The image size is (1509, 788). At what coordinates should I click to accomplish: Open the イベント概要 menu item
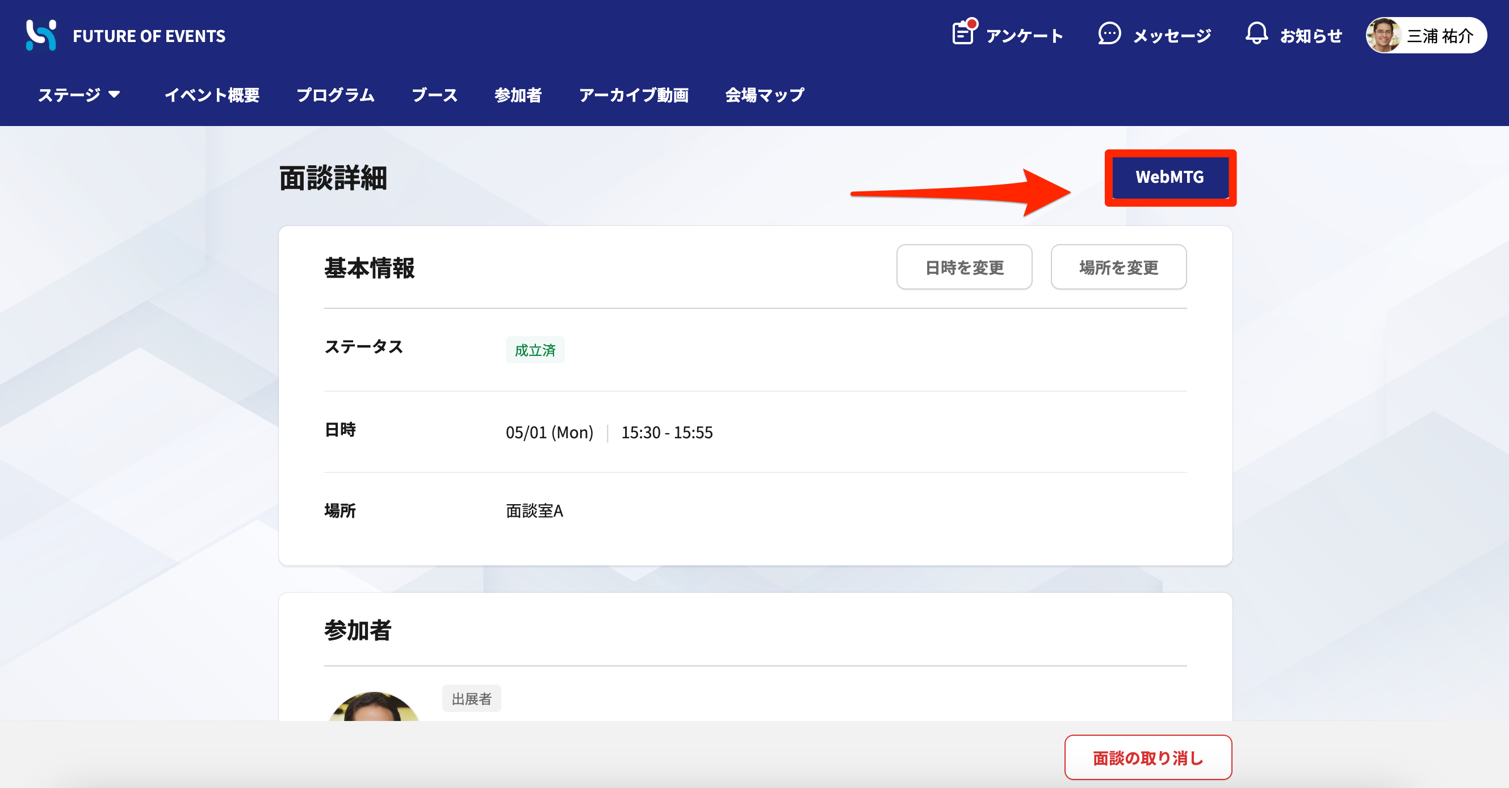point(212,95)
